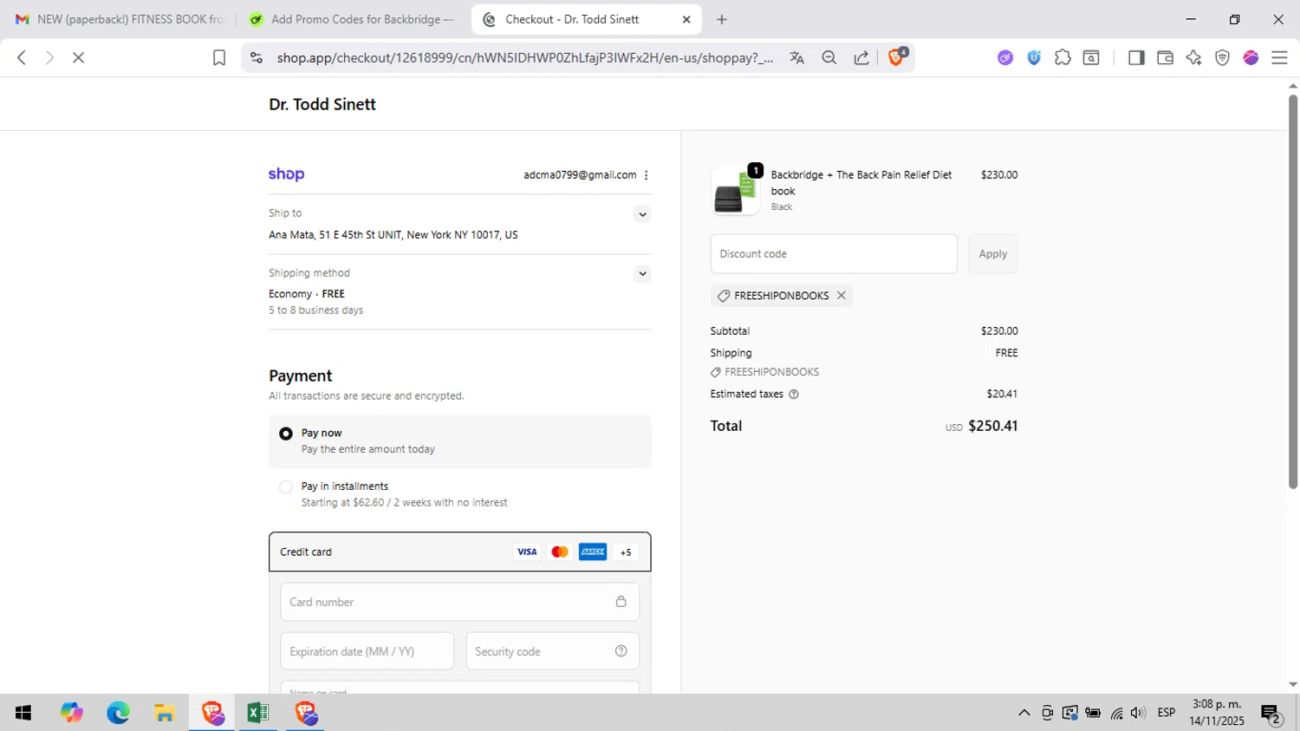This screenshot has height=731, width=1300.
Task: Select Pay in installments radio button
Action: pos(286,487)
